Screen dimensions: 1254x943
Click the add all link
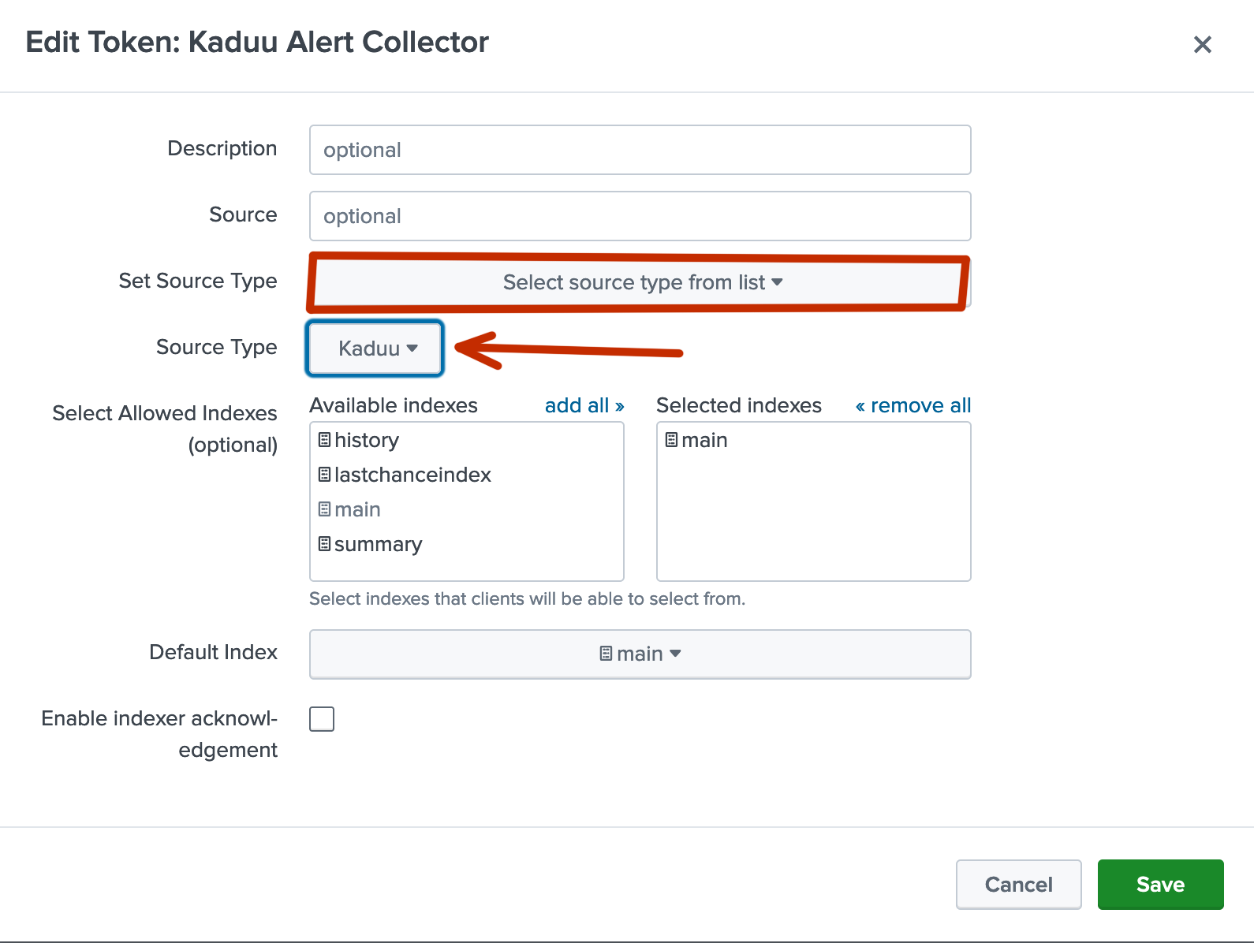[x=584, y=405]
